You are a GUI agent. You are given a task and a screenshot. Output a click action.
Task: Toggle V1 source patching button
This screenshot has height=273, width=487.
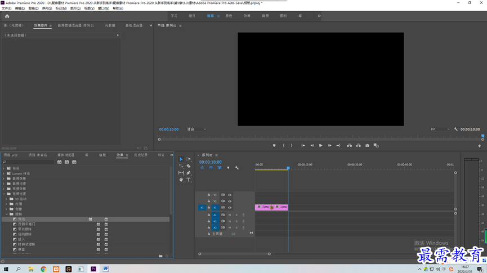(x=202, y=208)
